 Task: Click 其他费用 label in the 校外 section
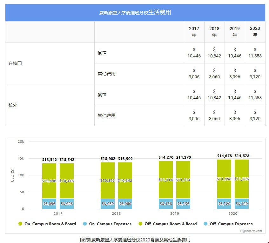pos(107,115)
